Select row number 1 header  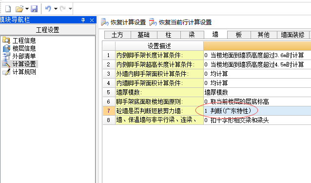click(x=109, y=55)
